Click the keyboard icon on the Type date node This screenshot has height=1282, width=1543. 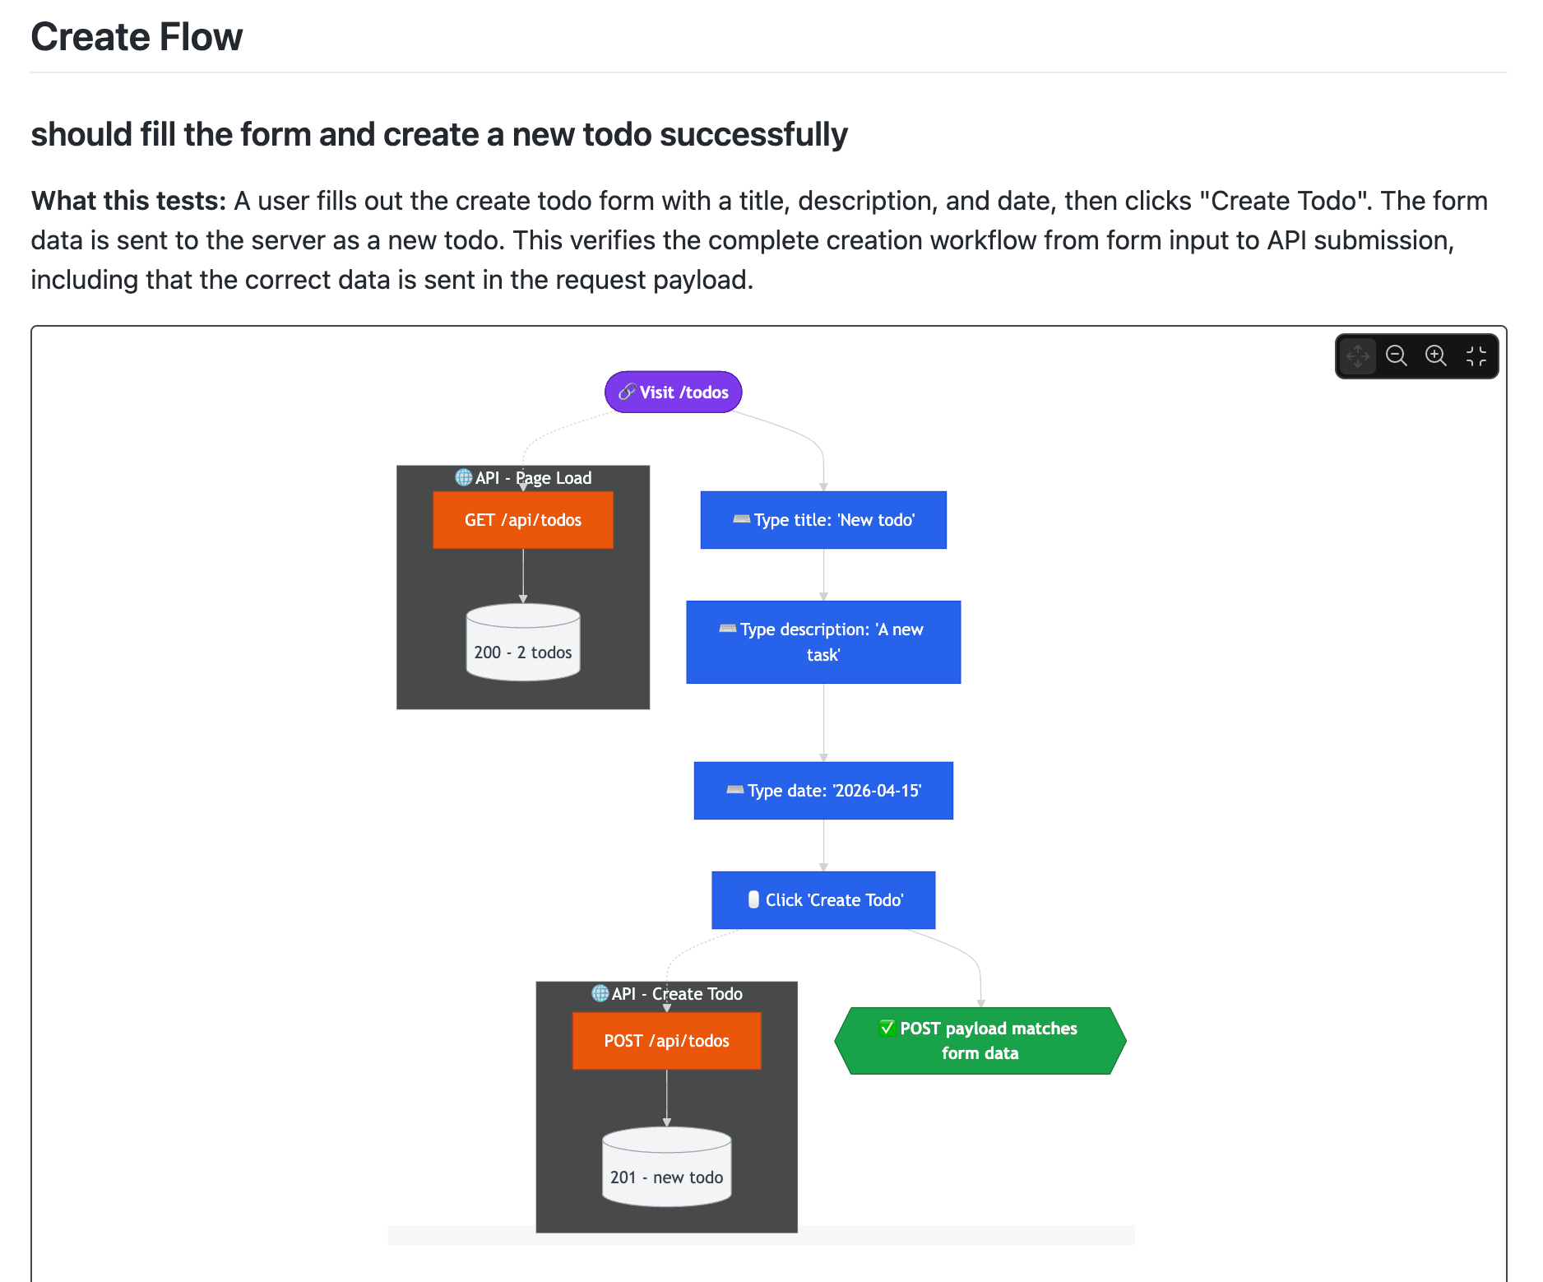click(x=734, y=791)
